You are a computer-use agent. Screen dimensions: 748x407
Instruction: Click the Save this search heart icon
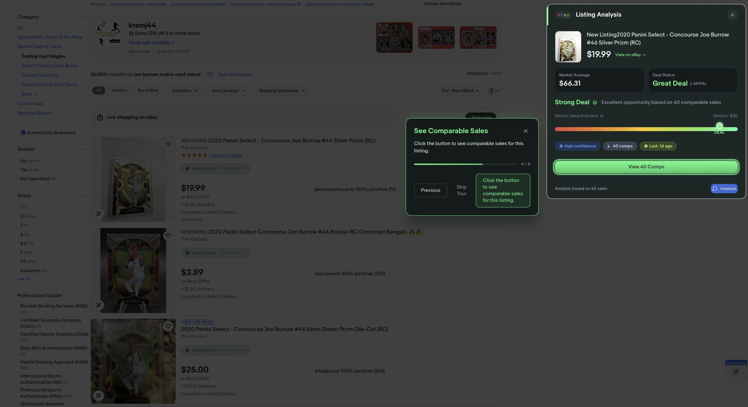point(210,75)
